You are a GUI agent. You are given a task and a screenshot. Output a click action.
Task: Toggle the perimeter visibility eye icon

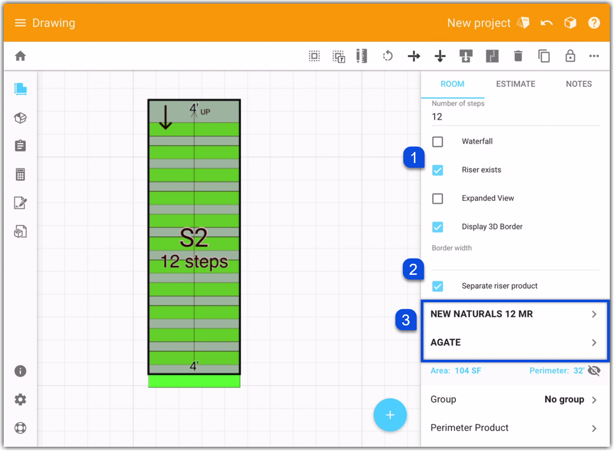[x=594, y=371]
